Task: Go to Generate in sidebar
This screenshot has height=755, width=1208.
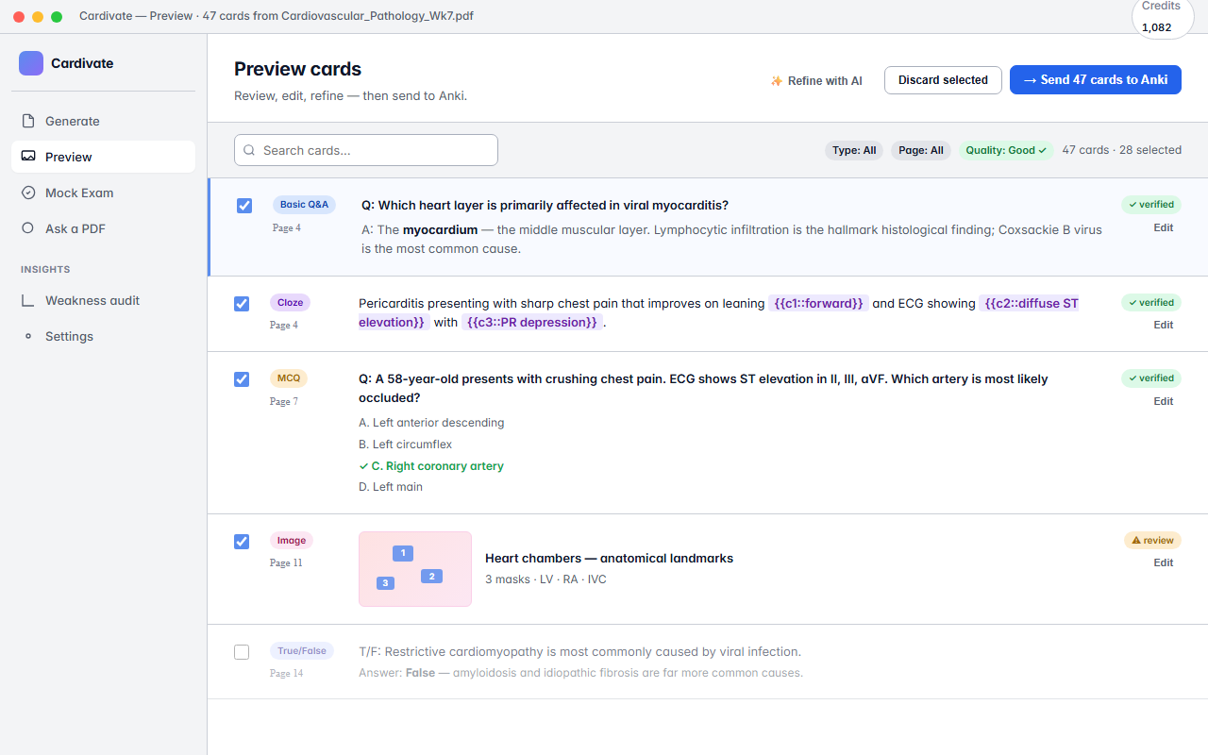Action: pyautogui.click(x=104, y=121)
